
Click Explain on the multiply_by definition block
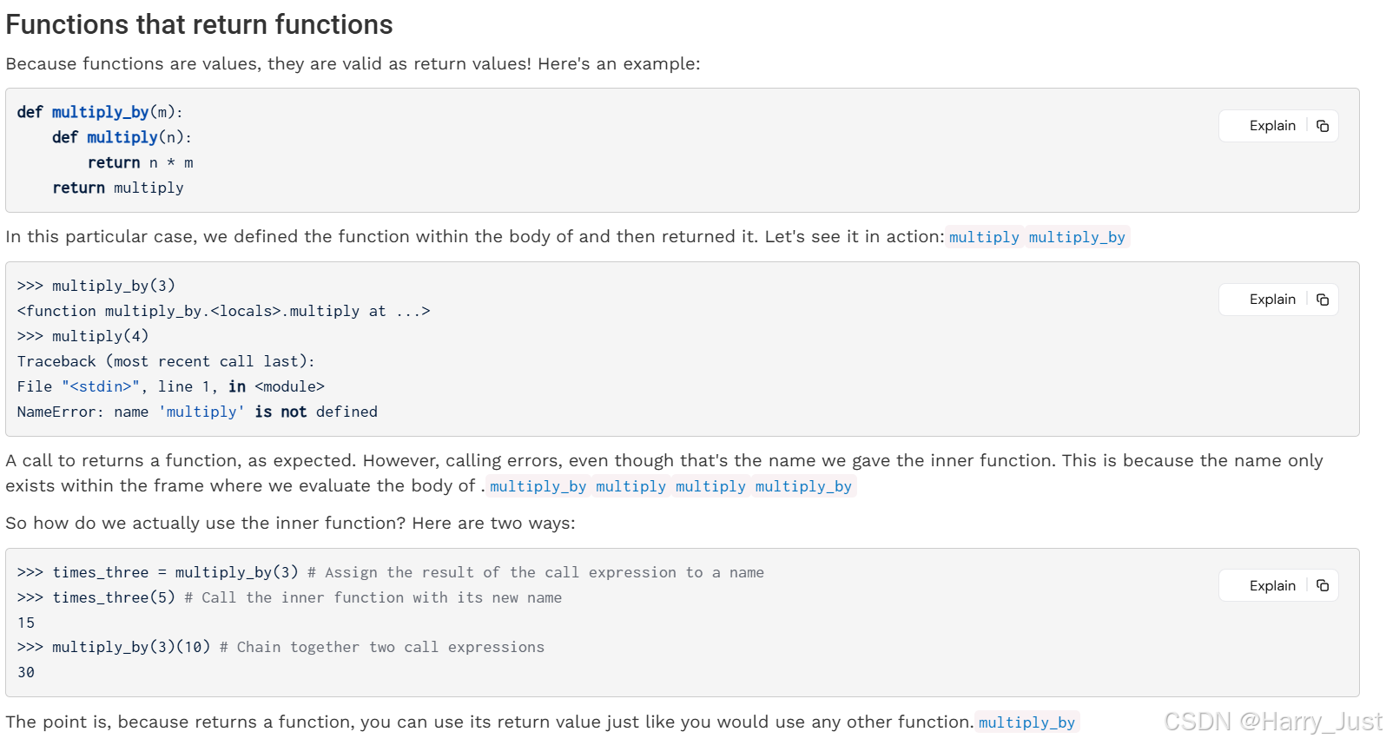click(1272, 126)
